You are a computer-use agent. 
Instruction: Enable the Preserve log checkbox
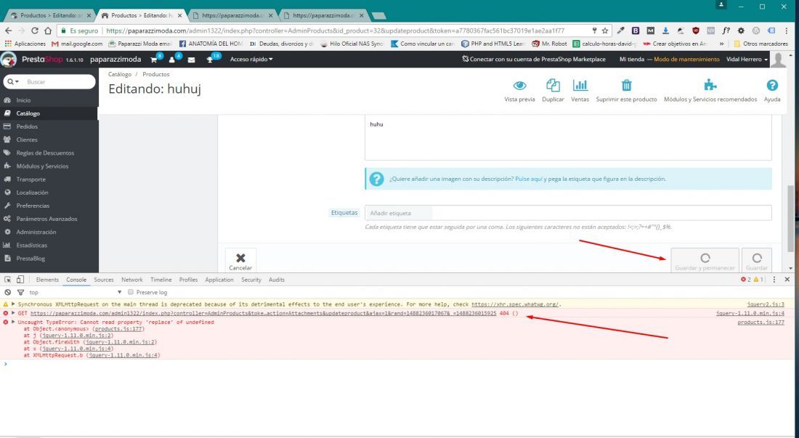click(x=131, y=292)
